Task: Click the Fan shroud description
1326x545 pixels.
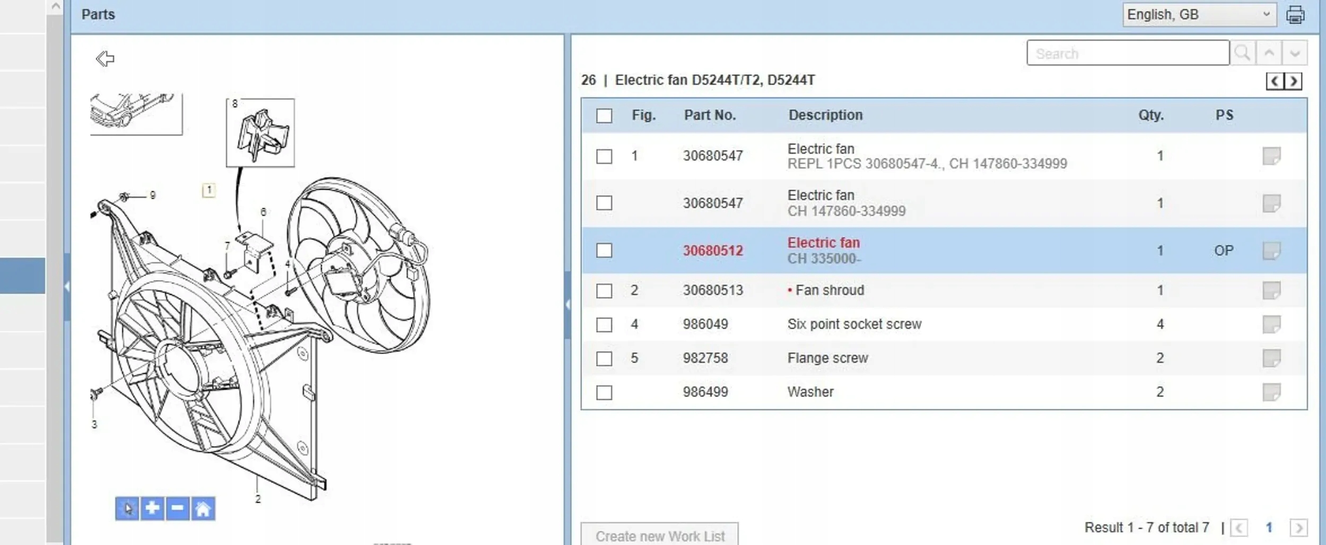Action: pos(830,290)
